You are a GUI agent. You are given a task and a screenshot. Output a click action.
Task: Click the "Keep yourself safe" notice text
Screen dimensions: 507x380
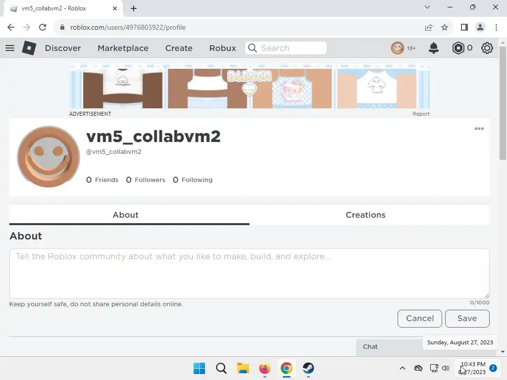(96, 304)
